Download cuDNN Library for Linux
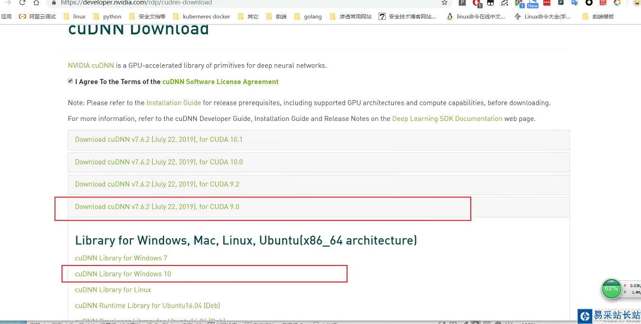641x324 pixels. tap(113, 290)
